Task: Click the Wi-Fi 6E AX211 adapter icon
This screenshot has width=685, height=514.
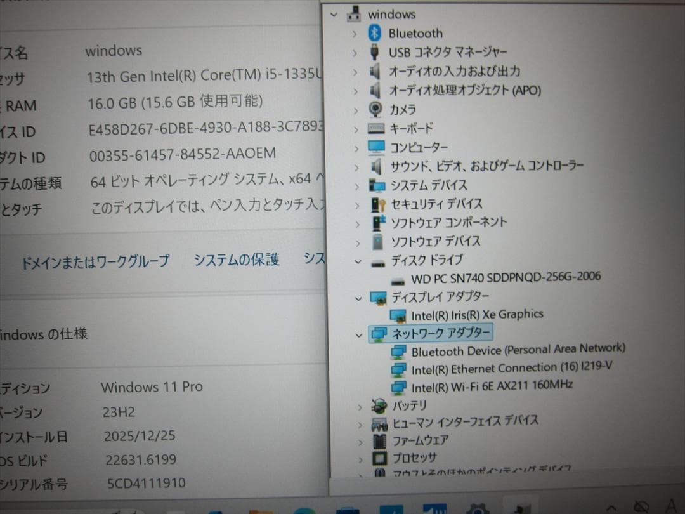Action: [x=398, y=388]
